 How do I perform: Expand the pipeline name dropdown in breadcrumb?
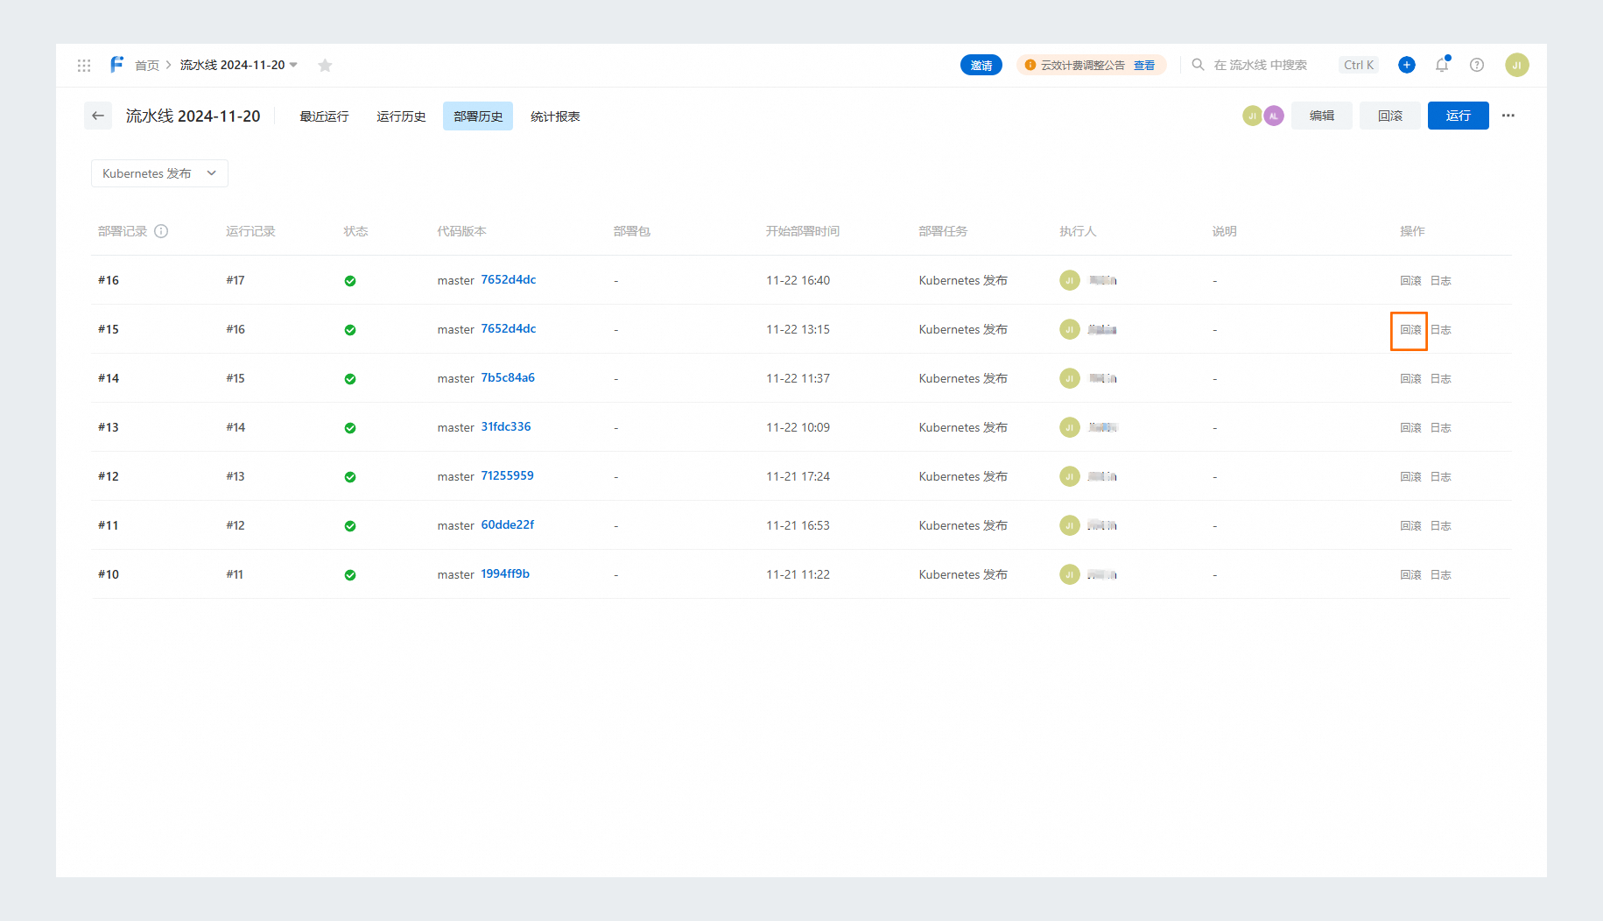[x=293, y=66]
